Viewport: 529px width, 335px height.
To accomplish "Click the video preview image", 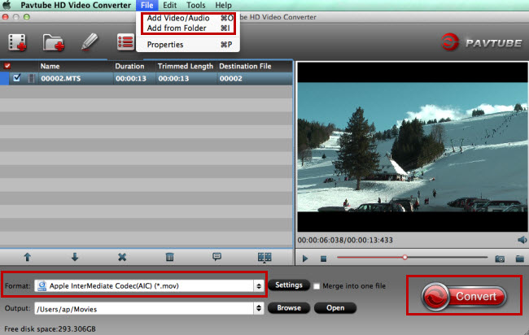I will pos(413,147).
